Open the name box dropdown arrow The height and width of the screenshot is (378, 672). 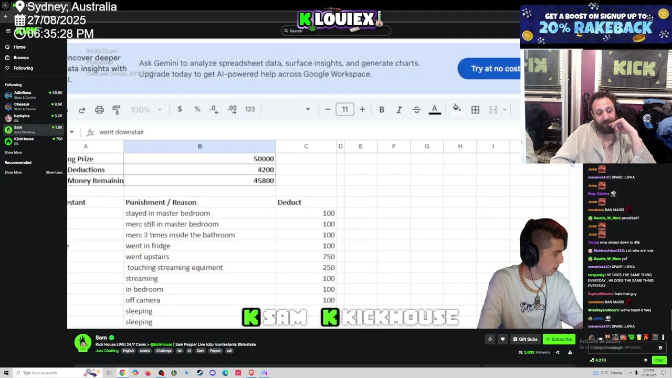click(x=71, y=132)
